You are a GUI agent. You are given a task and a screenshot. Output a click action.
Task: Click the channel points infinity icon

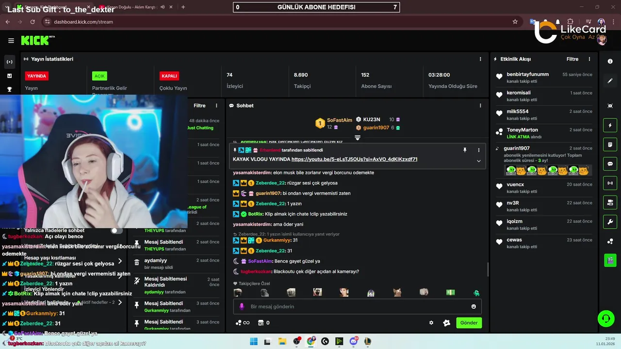(242, 323)
